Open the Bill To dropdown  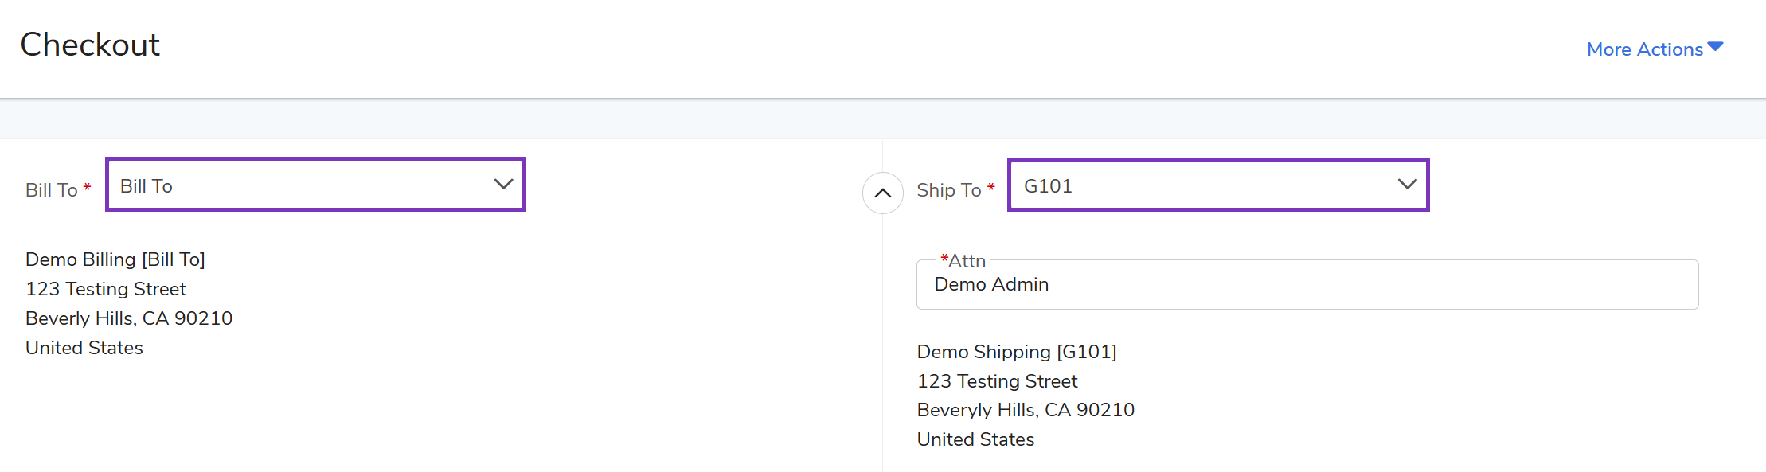[x=303, y=185]
